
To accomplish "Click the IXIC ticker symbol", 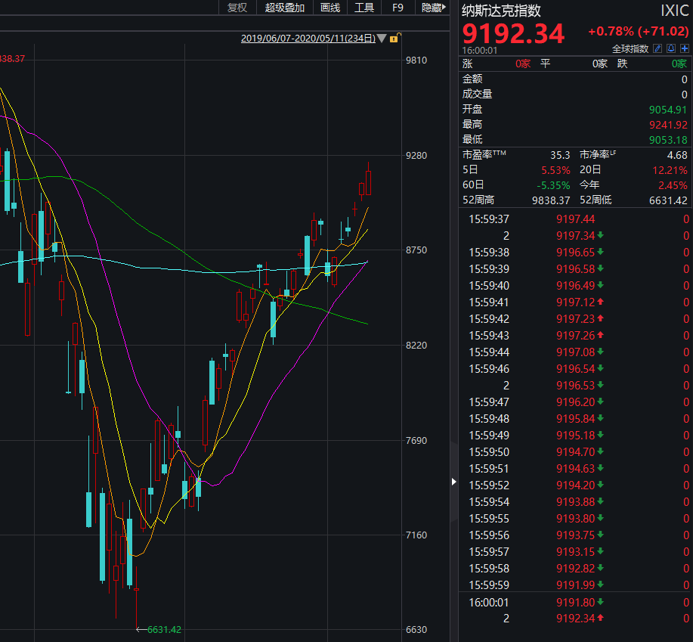I will pyautogui.click(x=674, y=11).
